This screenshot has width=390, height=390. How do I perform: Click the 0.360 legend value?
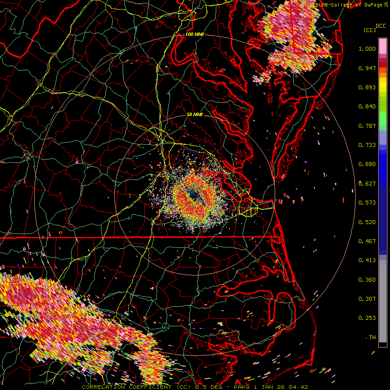coord(367,280)
